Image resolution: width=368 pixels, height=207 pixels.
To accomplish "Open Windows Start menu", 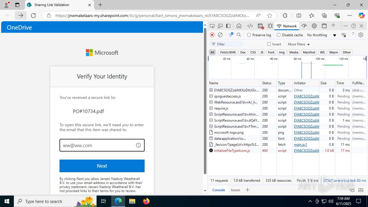I will (x=7, y=201).
